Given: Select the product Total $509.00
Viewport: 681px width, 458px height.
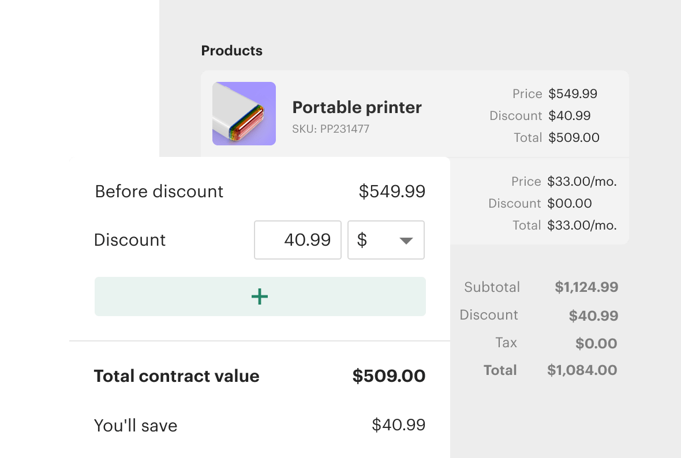Looking at the screenshot, I should (574, 137).
